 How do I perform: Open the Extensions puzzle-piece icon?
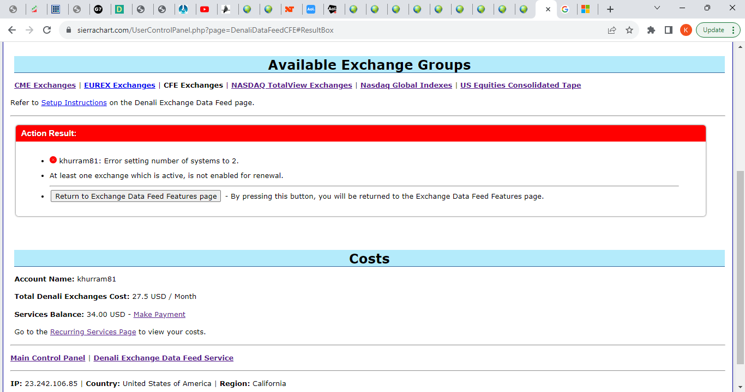(x=651, y=30)
